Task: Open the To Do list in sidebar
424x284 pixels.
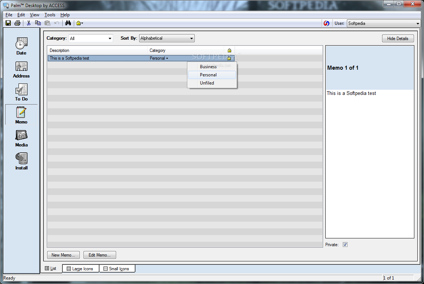Action: [22, 92]
